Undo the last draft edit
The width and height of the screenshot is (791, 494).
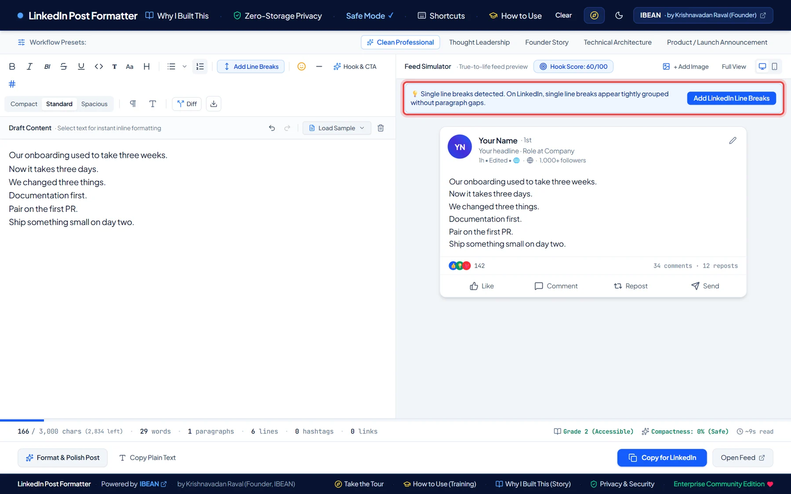click(x=272, y=128)
